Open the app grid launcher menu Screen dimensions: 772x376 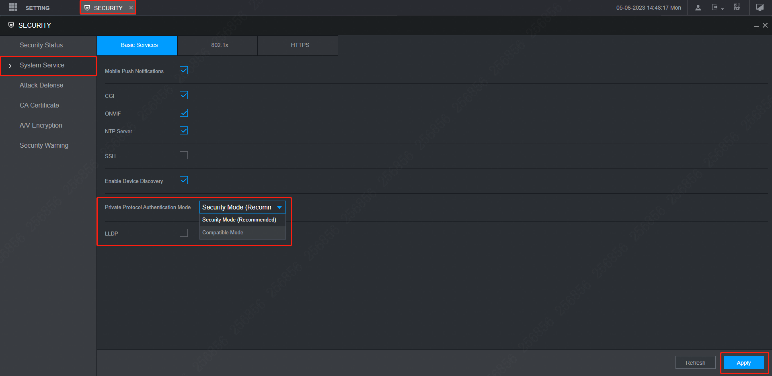point(12,7)
